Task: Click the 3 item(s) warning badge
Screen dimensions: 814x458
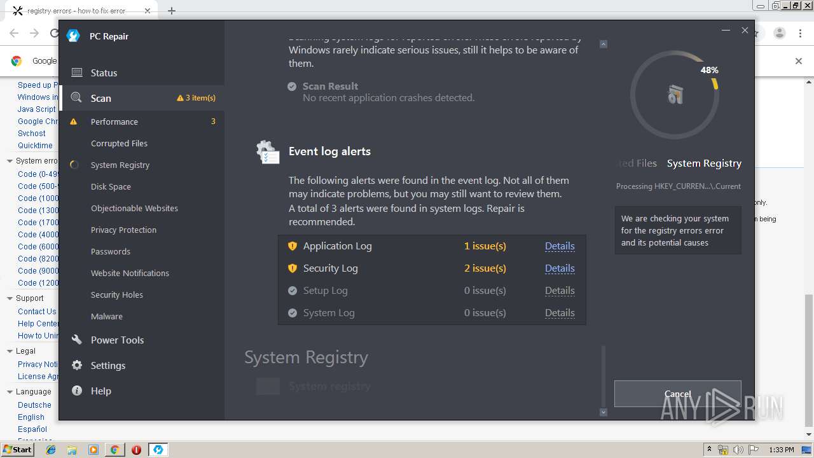Action: pos(197,98)
